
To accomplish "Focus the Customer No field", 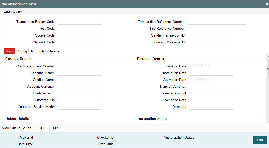I will 80,100.
